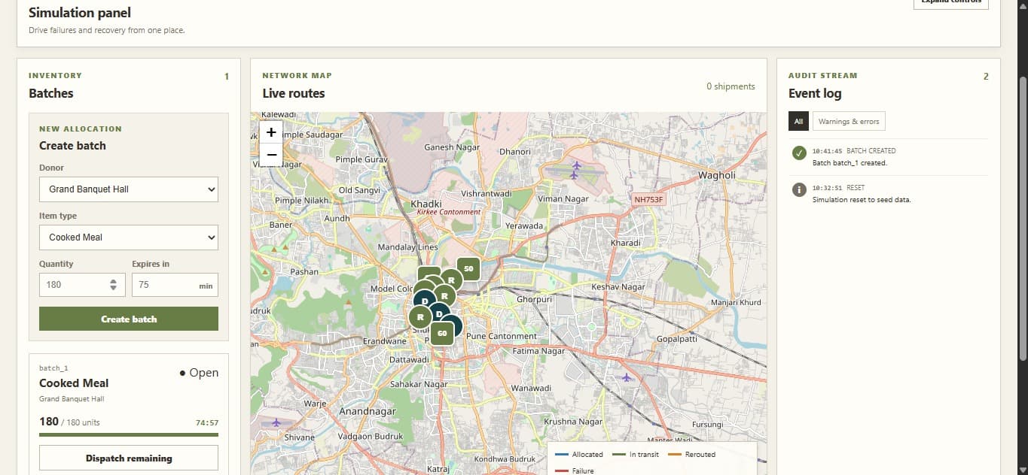Click the Open status of batch_1
Image resolution: width=1028 pixels, height=475 pixels.
[x=199, y=373]
